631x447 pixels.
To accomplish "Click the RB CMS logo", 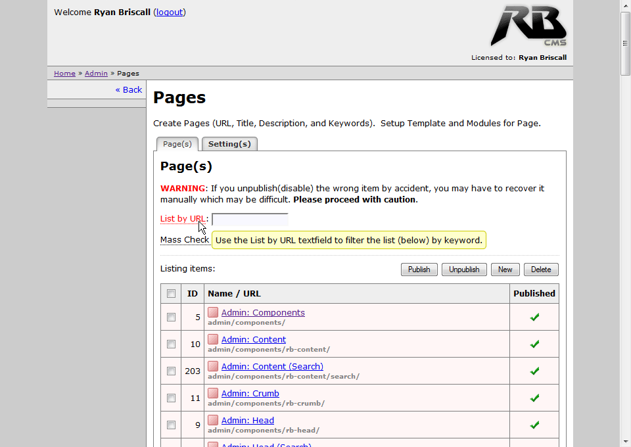I will [x=528, y=26].
